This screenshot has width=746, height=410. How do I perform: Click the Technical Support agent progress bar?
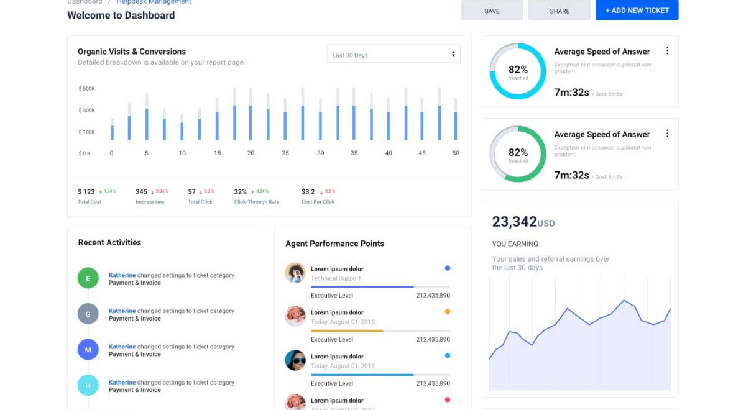tap(380, 287)
